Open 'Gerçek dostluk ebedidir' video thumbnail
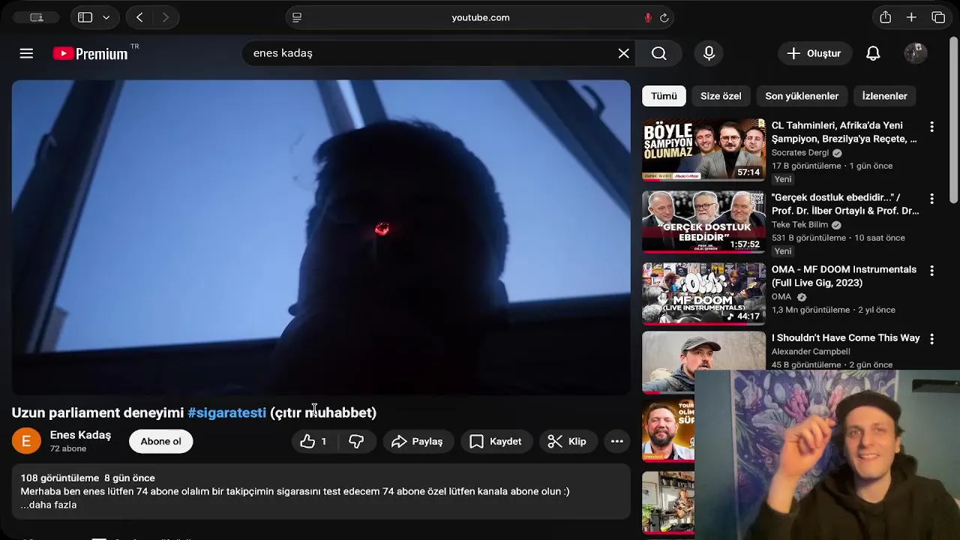 [703, 221]
